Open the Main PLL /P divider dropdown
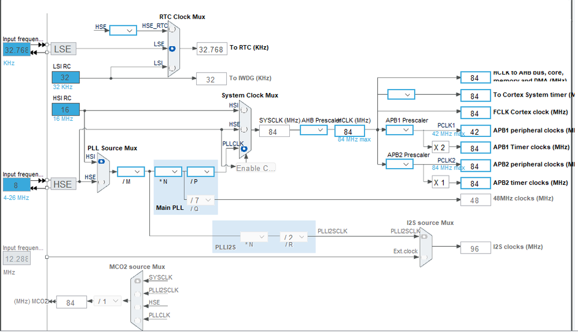The width and height of the screenshot is (578, 334). pos(201,172)
